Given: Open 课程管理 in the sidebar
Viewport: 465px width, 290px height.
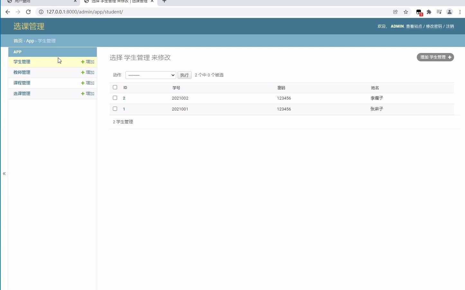Looking at the screenshot, I should point(22,83).
